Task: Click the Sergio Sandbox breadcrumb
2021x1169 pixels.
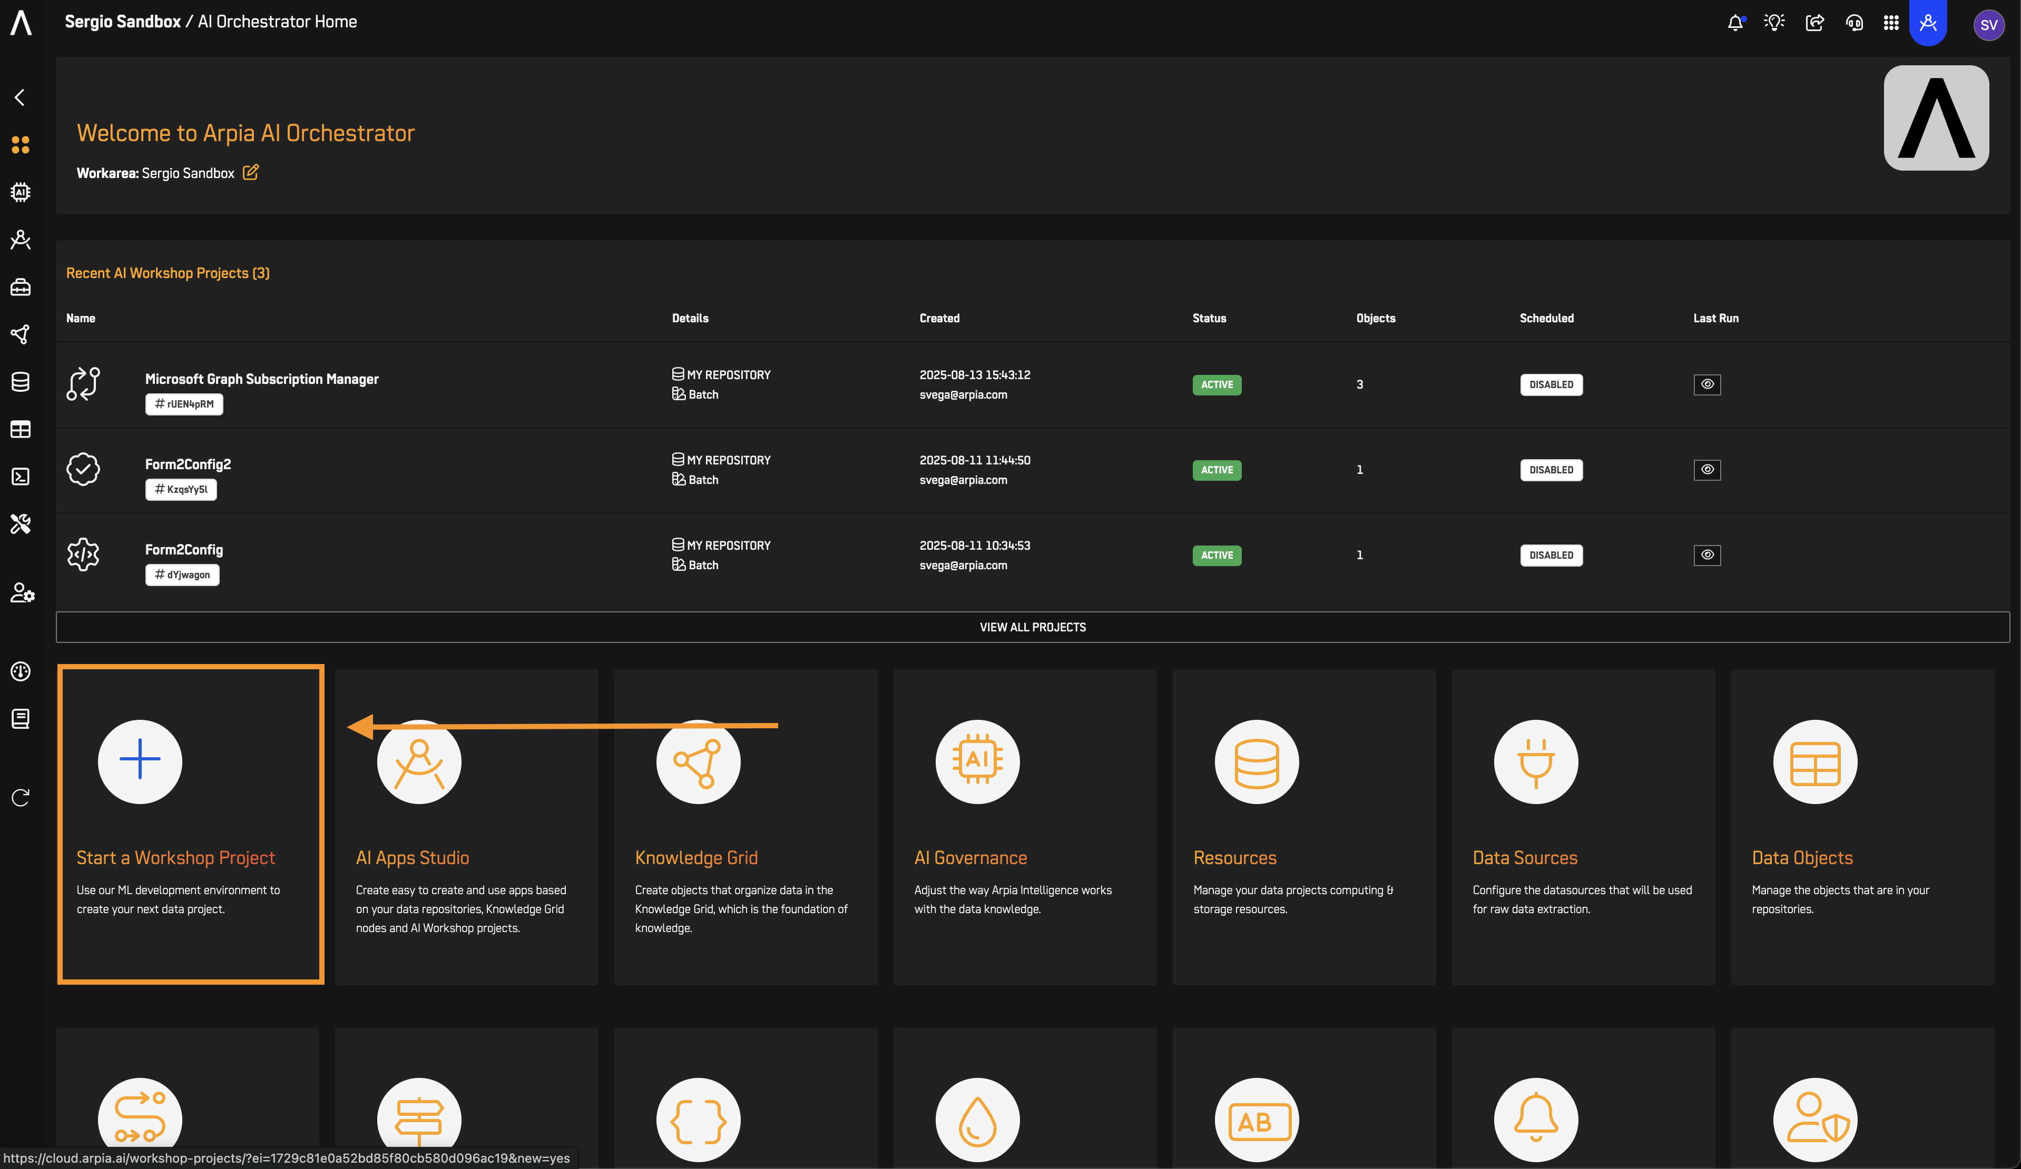Action: (123, 22)
